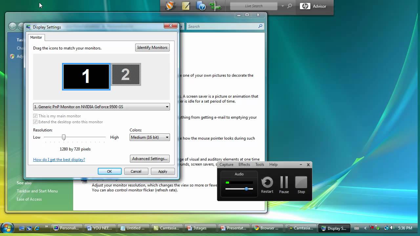The width and height of the screenshot is (420, 236).
Task: Restart the Camtasia recording
Action: (x=267, y=185)
